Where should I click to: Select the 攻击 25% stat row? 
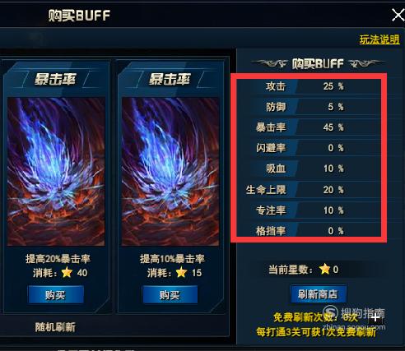coord(309,86)
